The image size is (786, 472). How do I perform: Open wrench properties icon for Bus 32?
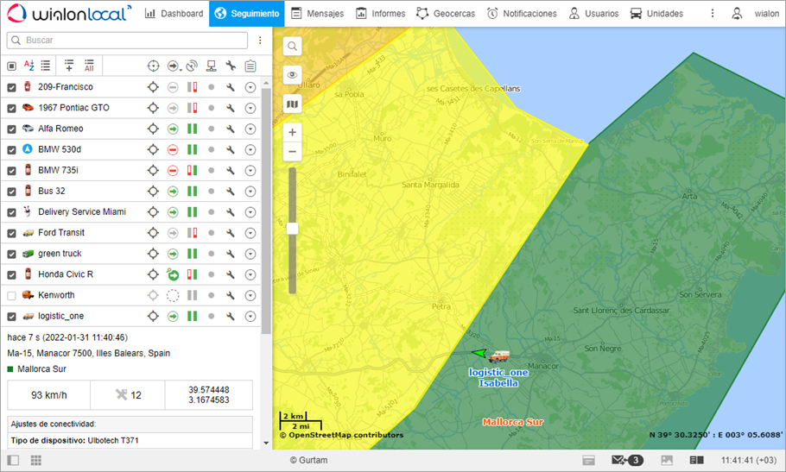pyautogui.click(x=231, y=191)
